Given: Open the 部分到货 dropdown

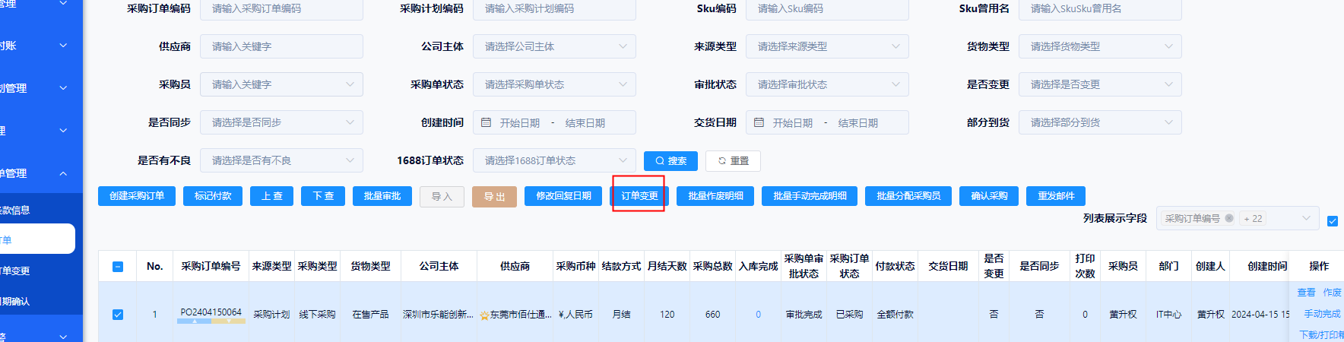Looking at the screenshot, I should tap(1100, 122).
